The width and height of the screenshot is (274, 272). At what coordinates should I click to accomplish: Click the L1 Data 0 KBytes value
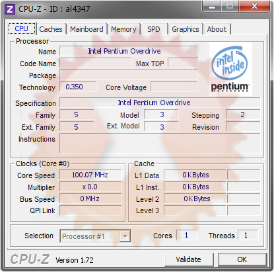(195, 175)
